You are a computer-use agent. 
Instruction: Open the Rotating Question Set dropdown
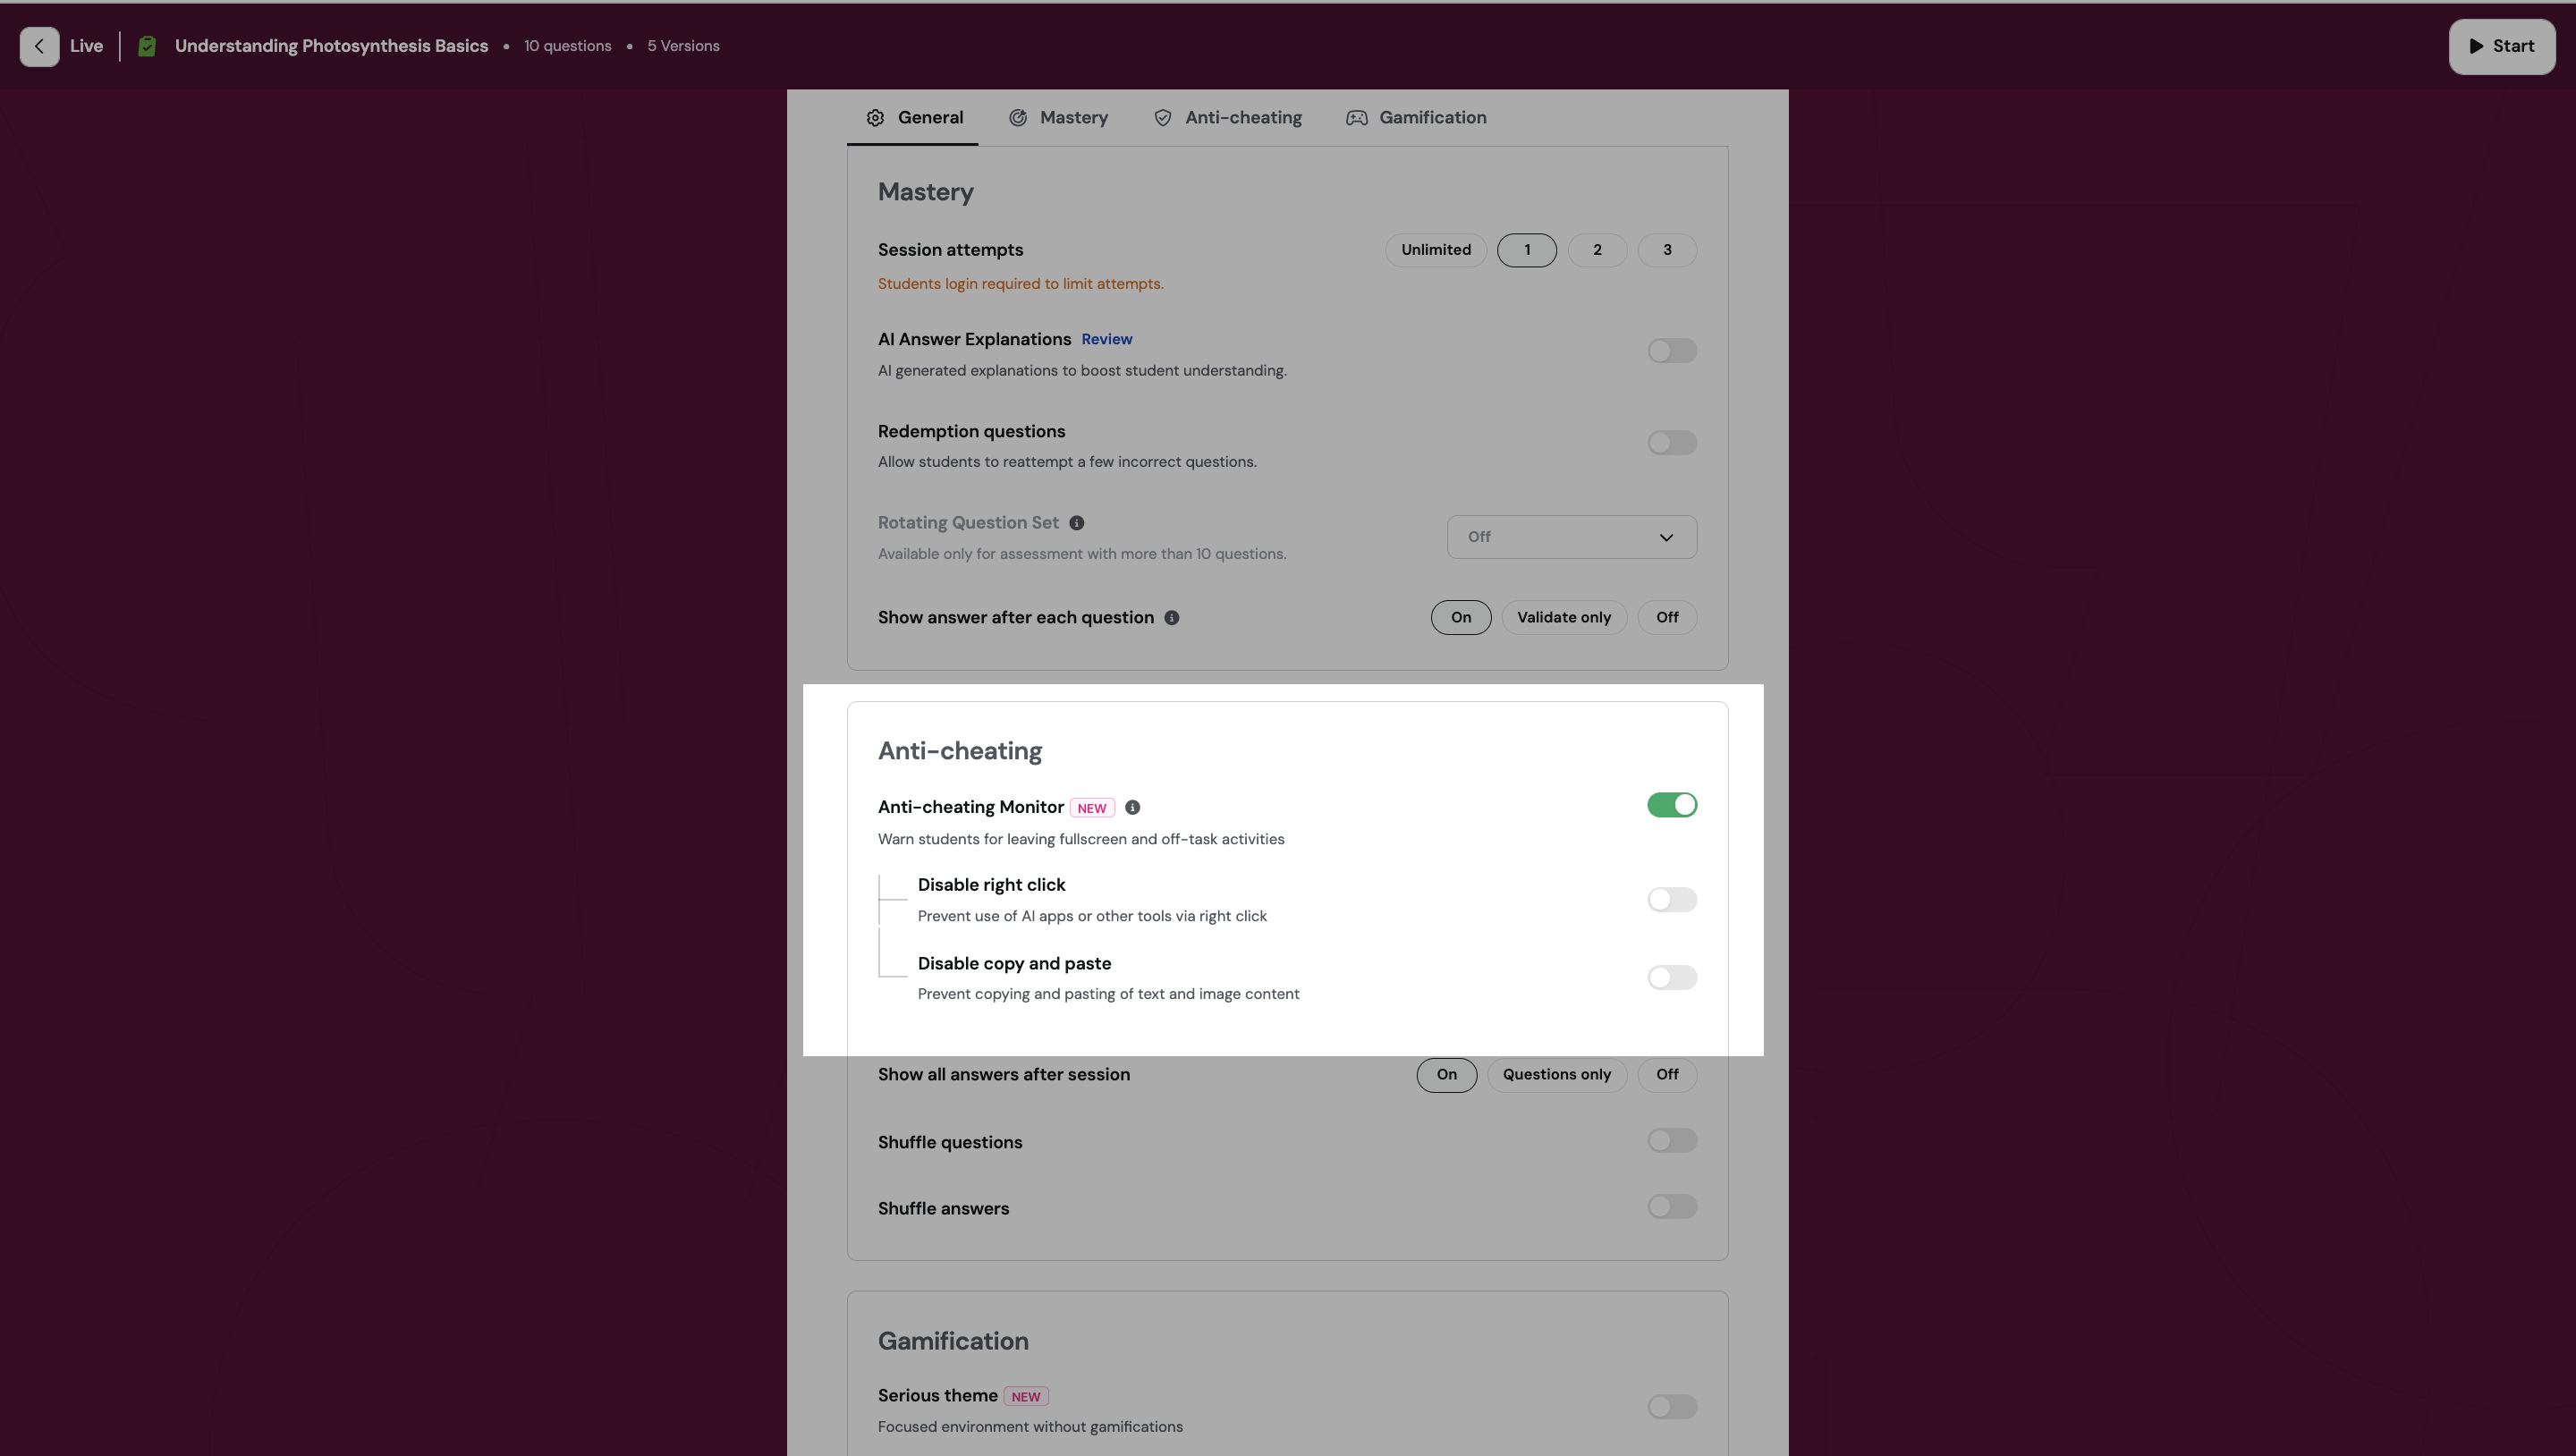pos(1570,537)
